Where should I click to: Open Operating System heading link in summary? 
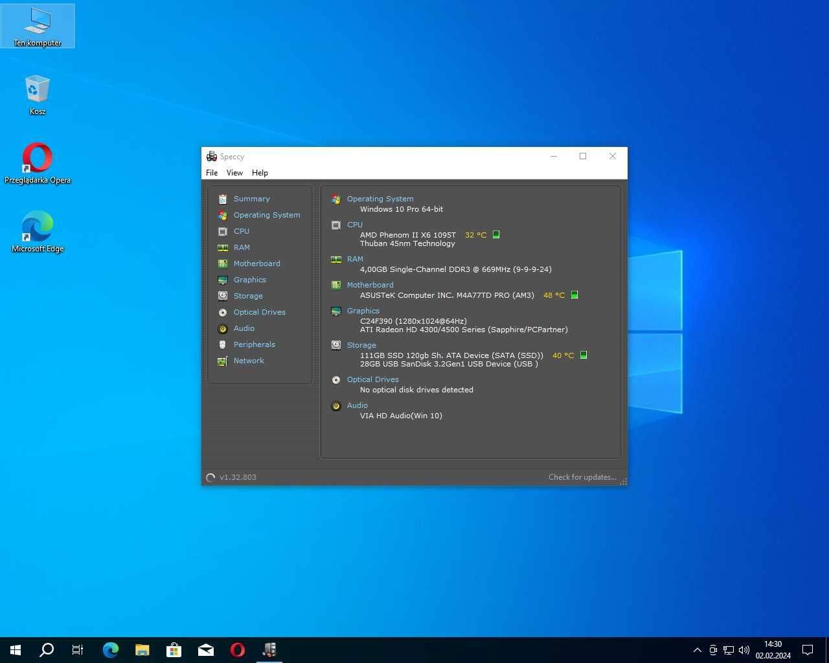380,199
